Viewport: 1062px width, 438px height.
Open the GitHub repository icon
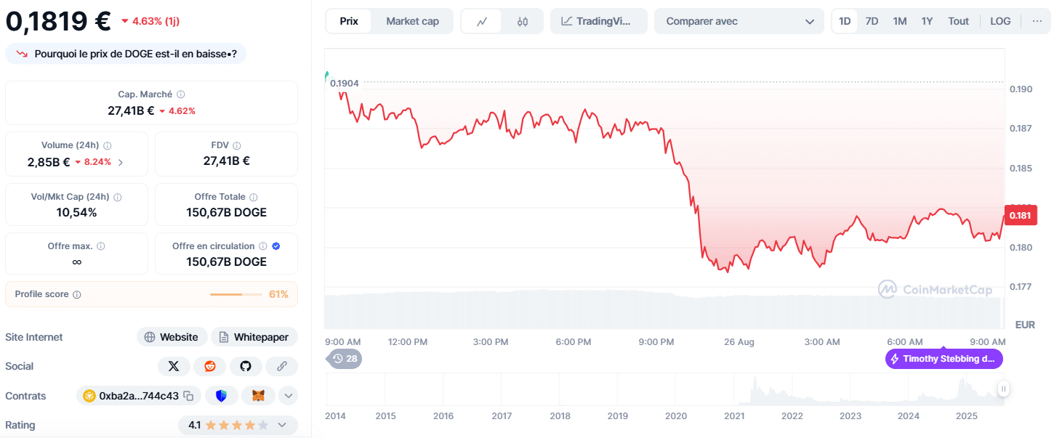click(x=246, y=366)
